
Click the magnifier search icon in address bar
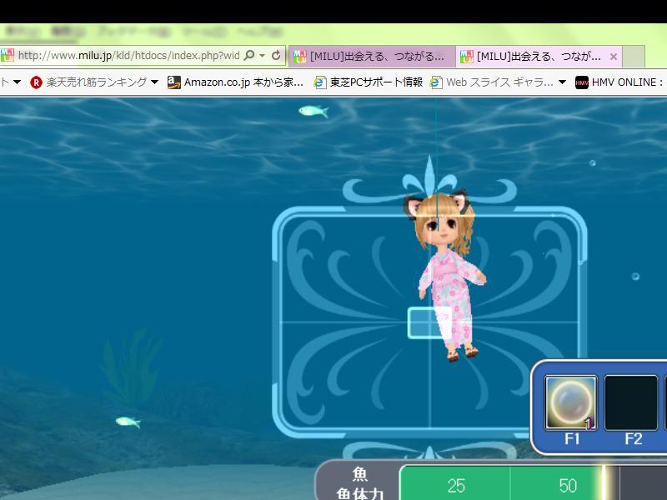[249, 55]
